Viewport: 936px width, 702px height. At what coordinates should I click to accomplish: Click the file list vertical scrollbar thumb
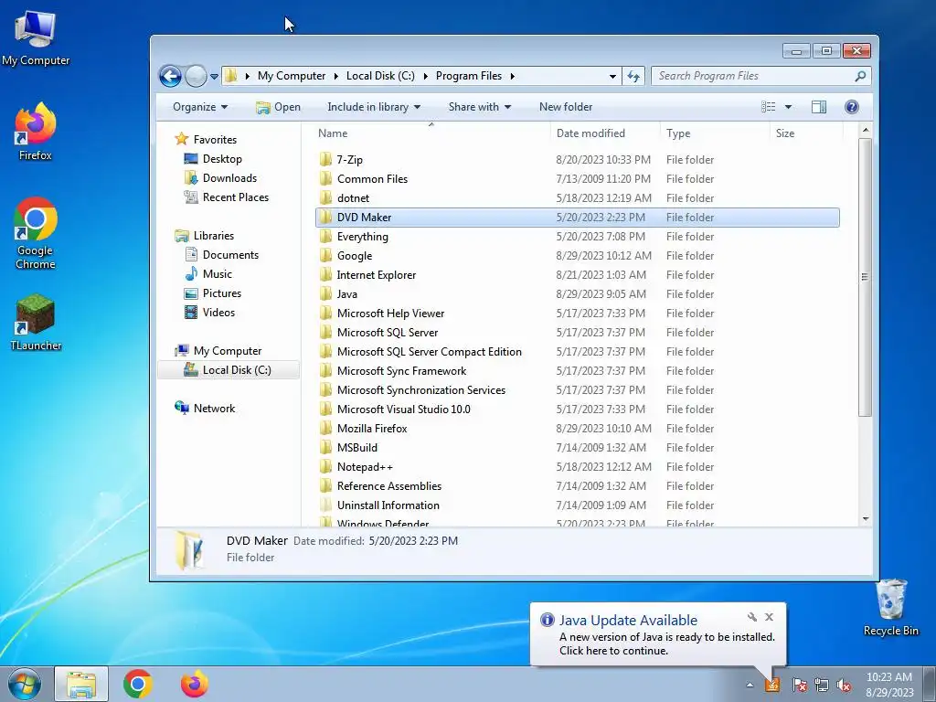click(x=866, y=277)
